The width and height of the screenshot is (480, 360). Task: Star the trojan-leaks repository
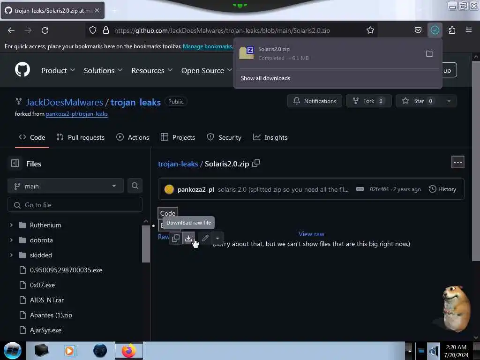tap(419, 101)
